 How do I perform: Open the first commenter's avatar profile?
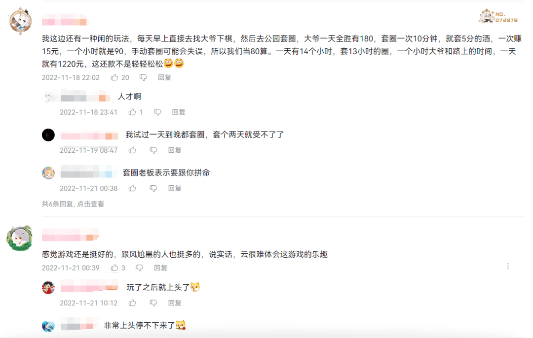[21, 21]
